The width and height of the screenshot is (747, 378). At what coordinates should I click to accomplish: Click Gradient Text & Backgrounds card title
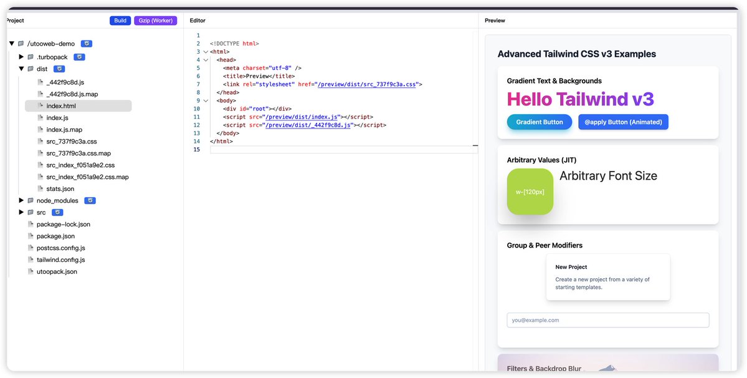coord(554,81)
